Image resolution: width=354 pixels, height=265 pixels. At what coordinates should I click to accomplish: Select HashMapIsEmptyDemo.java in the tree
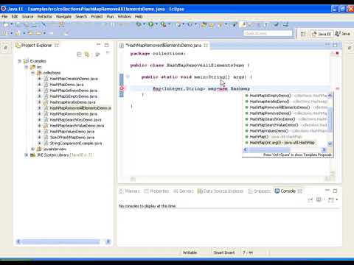tap(73, 96)
